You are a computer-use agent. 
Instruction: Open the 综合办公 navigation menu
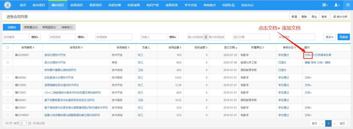click(x=247, y=5)
